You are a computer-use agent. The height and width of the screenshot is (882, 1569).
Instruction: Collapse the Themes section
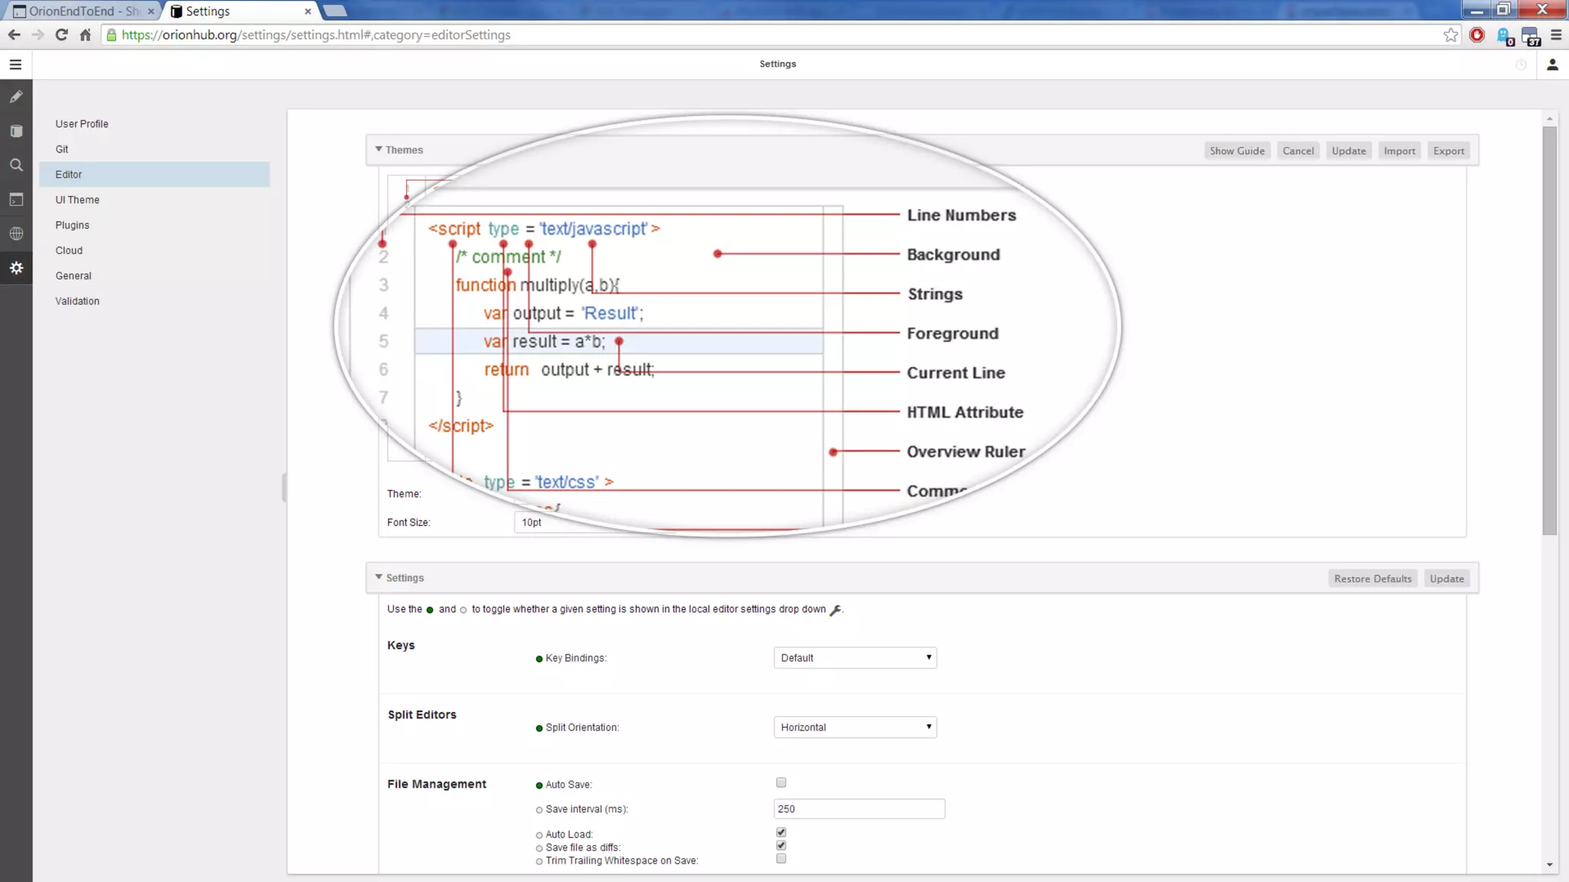(378, 149)
